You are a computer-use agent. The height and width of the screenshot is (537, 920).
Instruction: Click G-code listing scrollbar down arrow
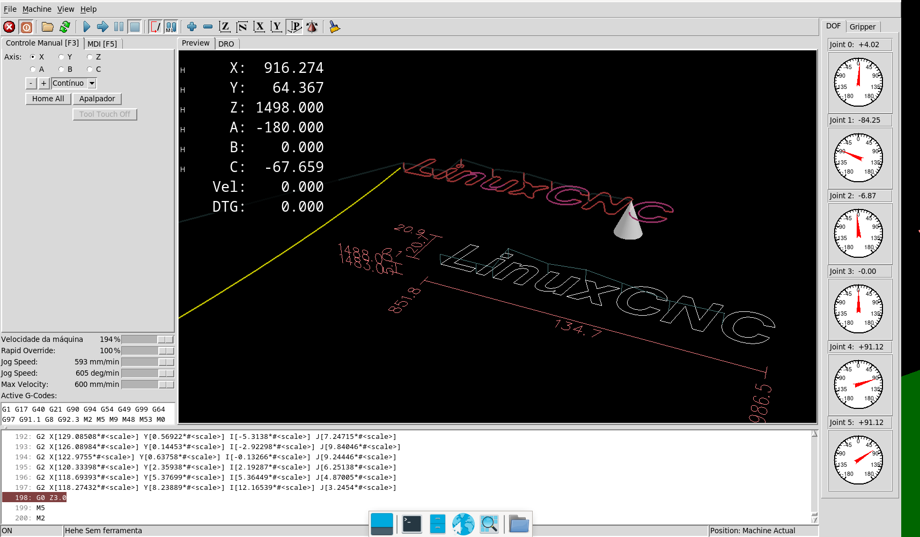click(814, 519)
